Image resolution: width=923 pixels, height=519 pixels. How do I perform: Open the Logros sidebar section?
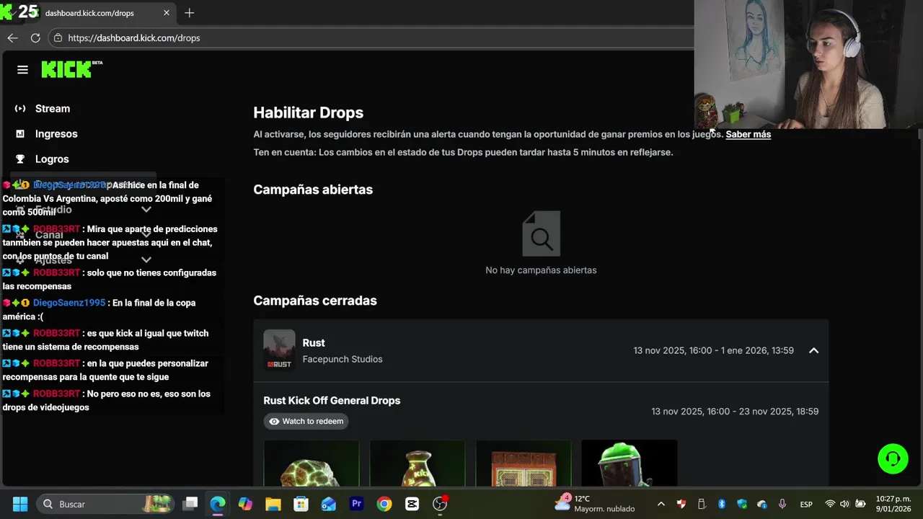pyautogui.click(x=52, y=159)
